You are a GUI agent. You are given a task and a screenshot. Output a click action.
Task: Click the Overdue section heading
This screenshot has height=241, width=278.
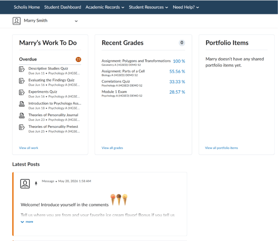tap(28, 59)
